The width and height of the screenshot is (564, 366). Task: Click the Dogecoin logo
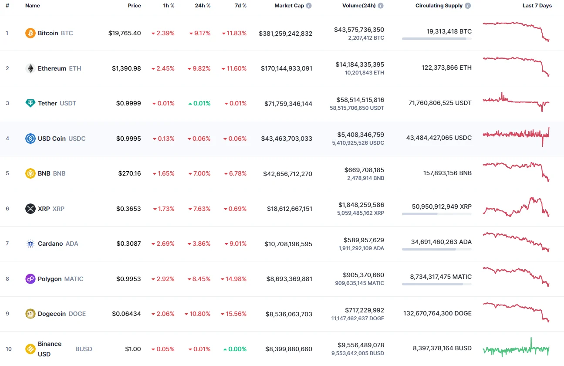point(30,313)
